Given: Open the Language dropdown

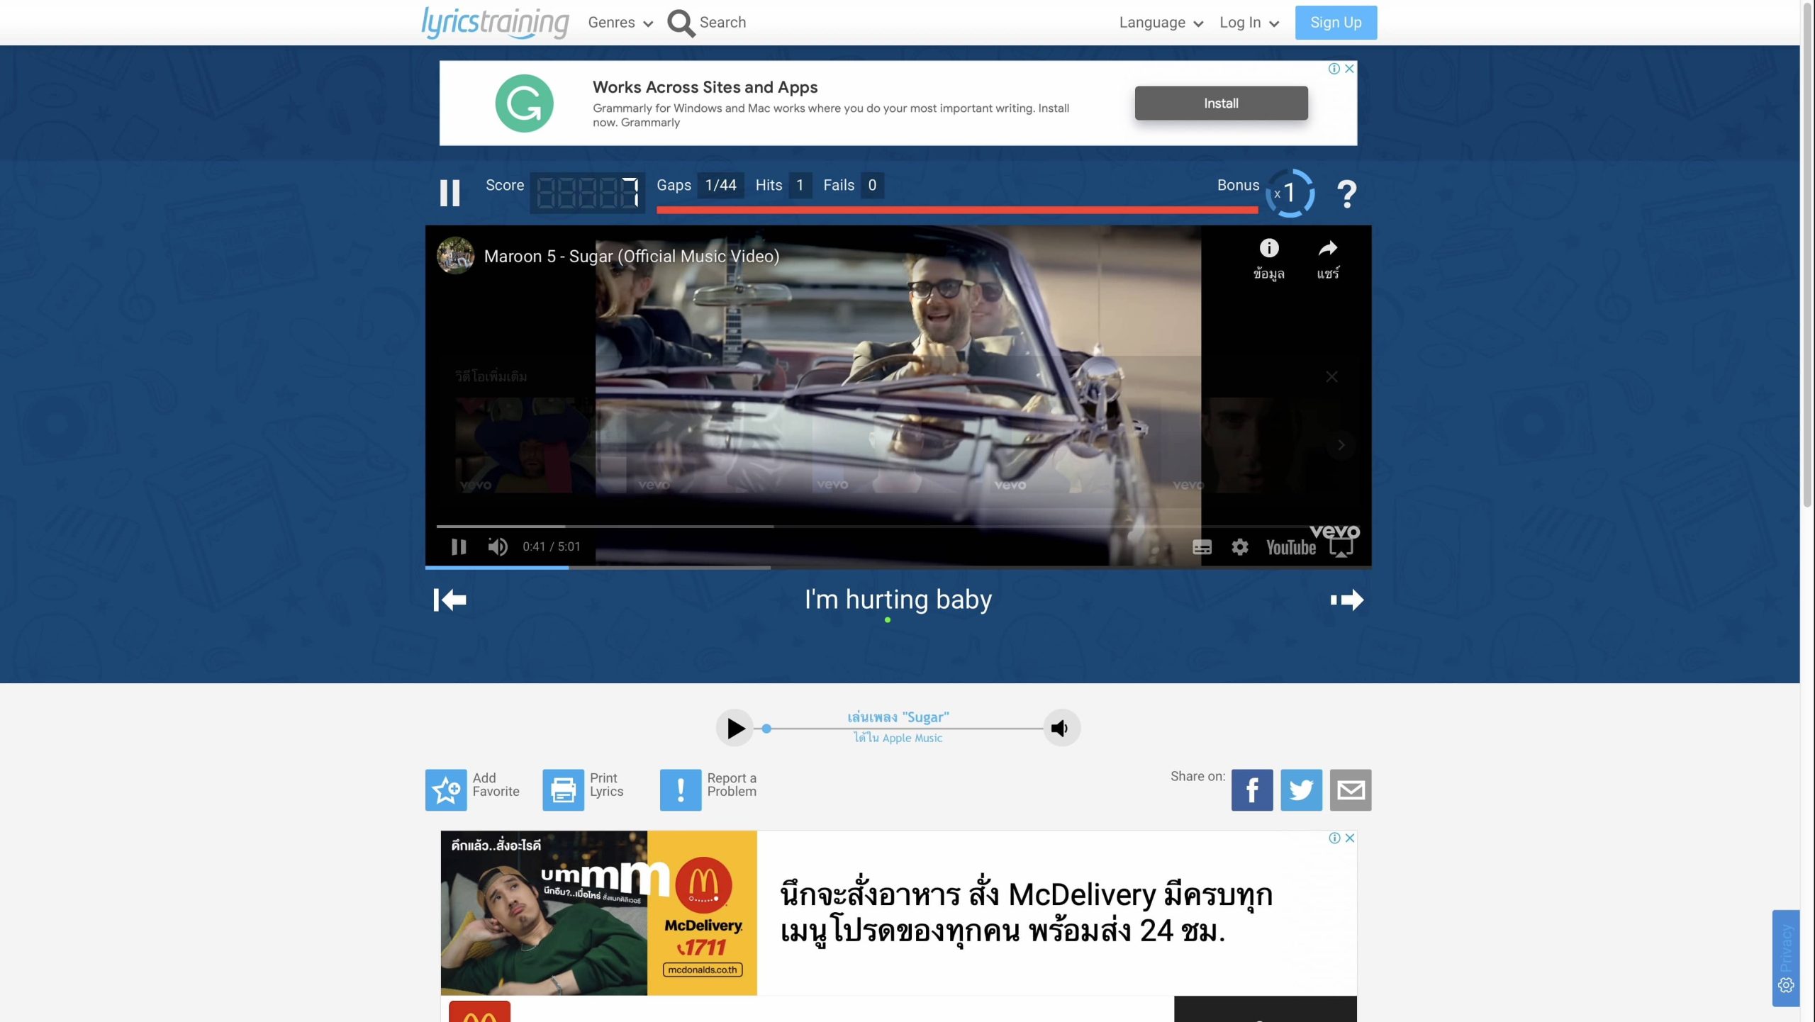Looking at the screenshot, I should (x=1161, y=23).
